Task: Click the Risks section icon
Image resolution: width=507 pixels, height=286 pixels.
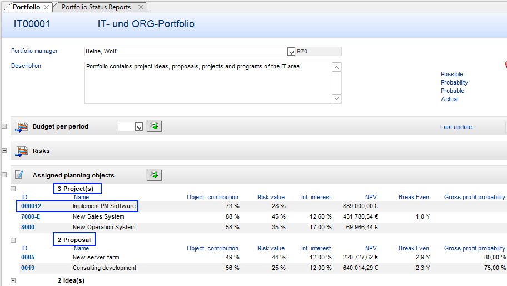Action: click(21, 151)
